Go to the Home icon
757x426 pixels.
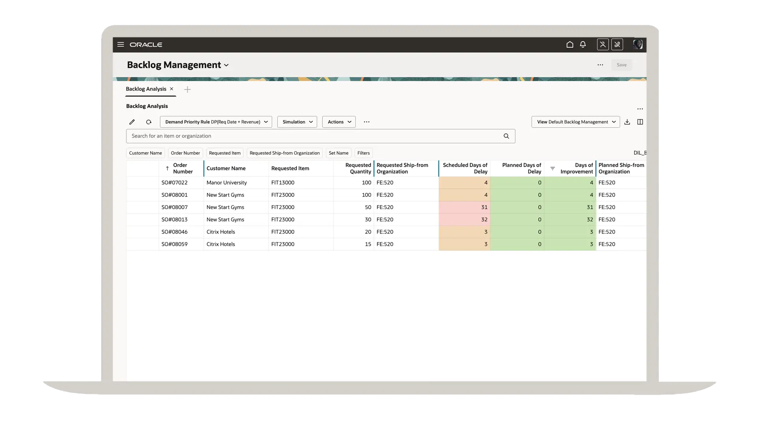point(570,45)
